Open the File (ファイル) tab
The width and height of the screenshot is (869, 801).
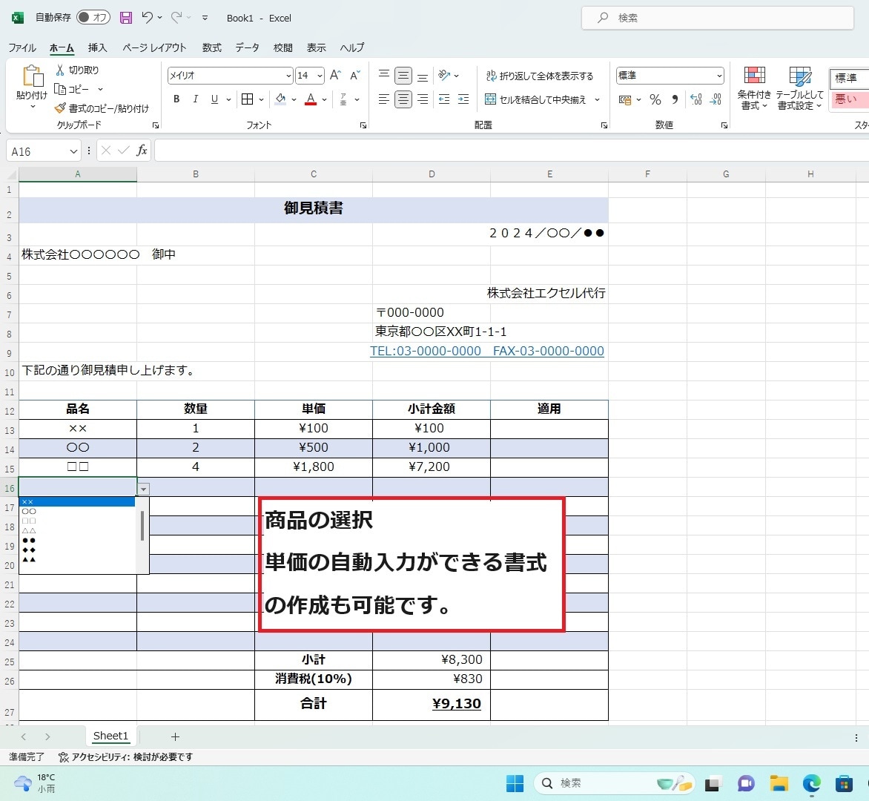[22, 47]
